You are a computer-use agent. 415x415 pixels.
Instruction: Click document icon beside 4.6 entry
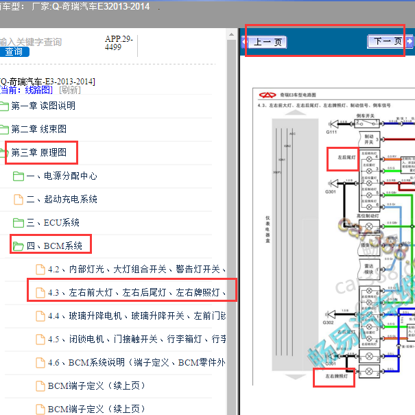pos(40,363)
